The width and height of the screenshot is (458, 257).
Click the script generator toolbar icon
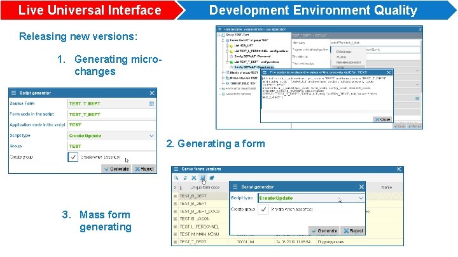(203, 178)
